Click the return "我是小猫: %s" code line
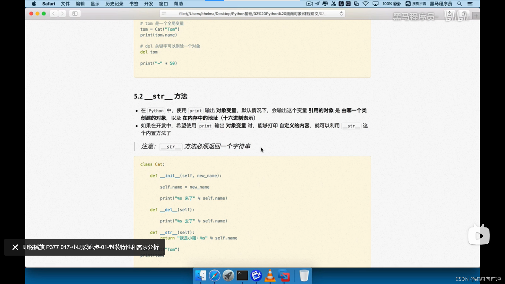Image resolution: width=505 pixels, height=284 pixels. [199, 238]
